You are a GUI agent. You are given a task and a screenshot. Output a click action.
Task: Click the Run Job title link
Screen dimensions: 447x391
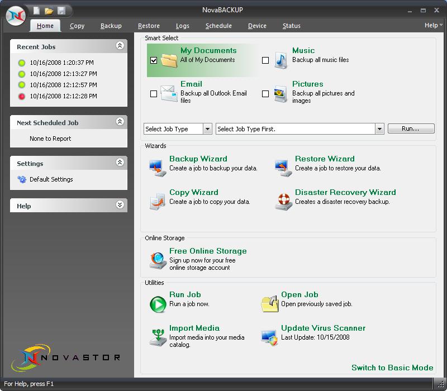pyautogui.click(x=185, y=295)
